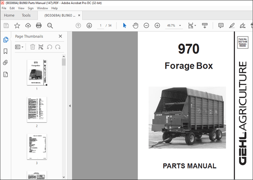Select the Hand pan tool
This screenshot has height=180, width=253.
coord(135,26)
